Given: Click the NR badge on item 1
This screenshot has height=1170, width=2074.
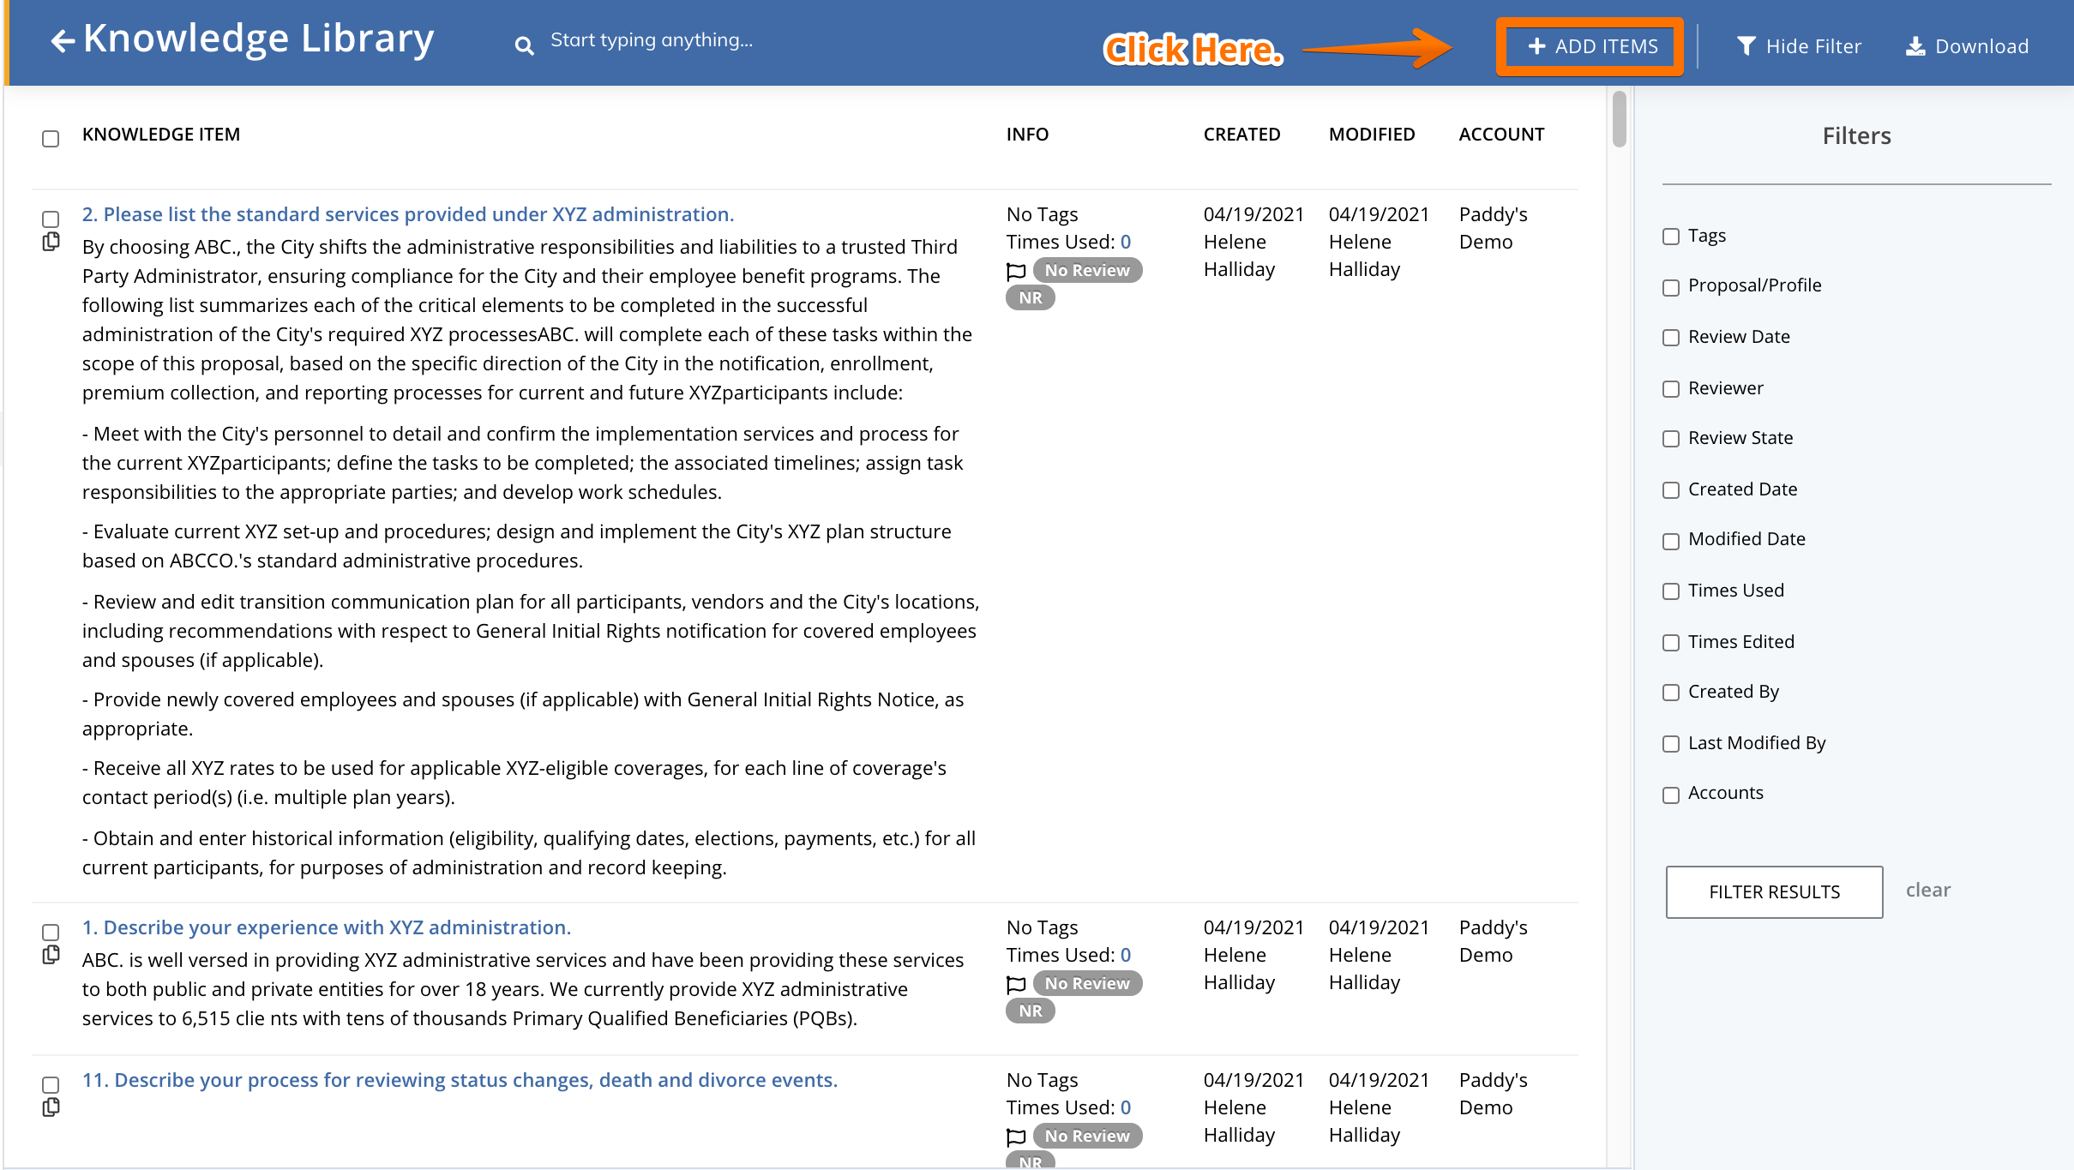Looking at the screenshot, I should [x=1031, y=1011].
